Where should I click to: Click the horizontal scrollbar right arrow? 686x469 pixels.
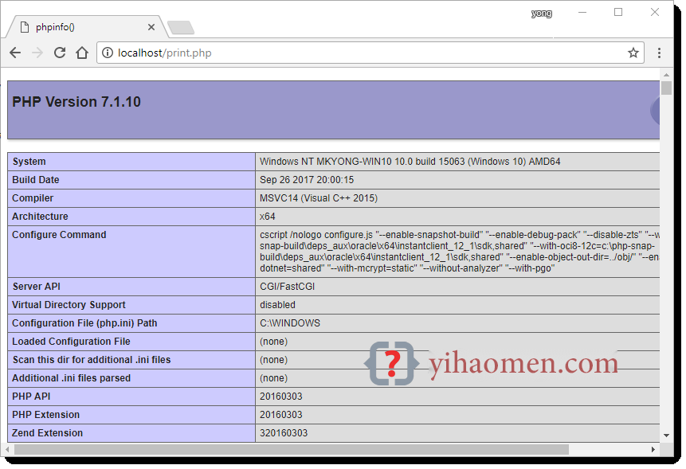click(653, 449)
